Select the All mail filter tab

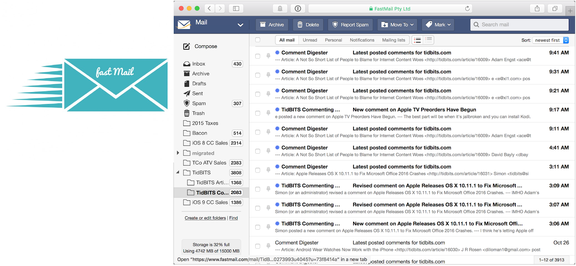[x=287, y=40]
